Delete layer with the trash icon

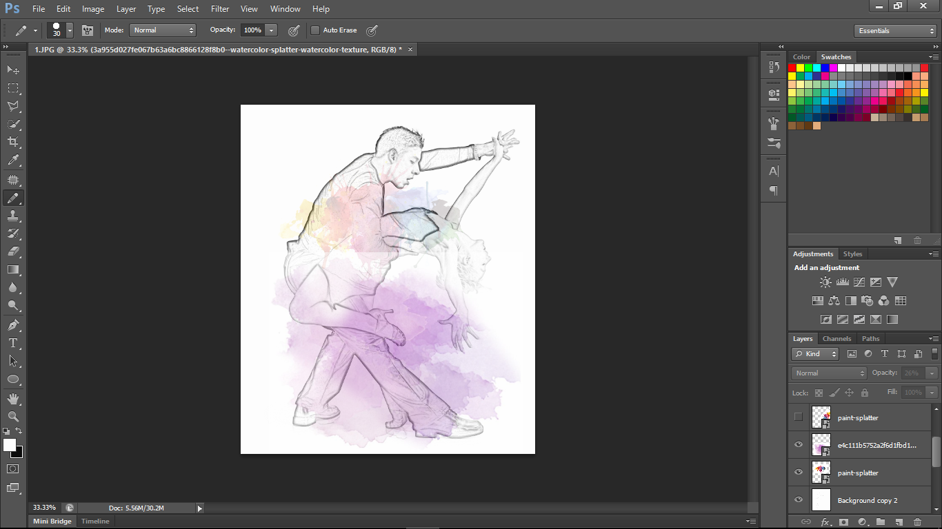[917, 522]
